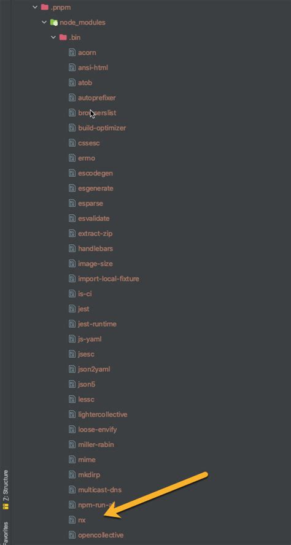Click the binary icon next to jest

[x=72, y=309]
